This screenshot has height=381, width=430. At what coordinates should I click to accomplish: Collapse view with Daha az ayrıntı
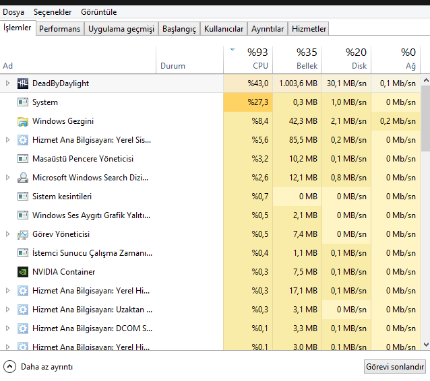pos(38,367)
